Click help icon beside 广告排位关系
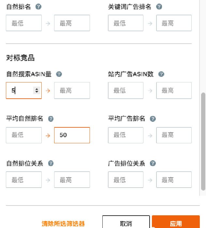 point(153,164)
